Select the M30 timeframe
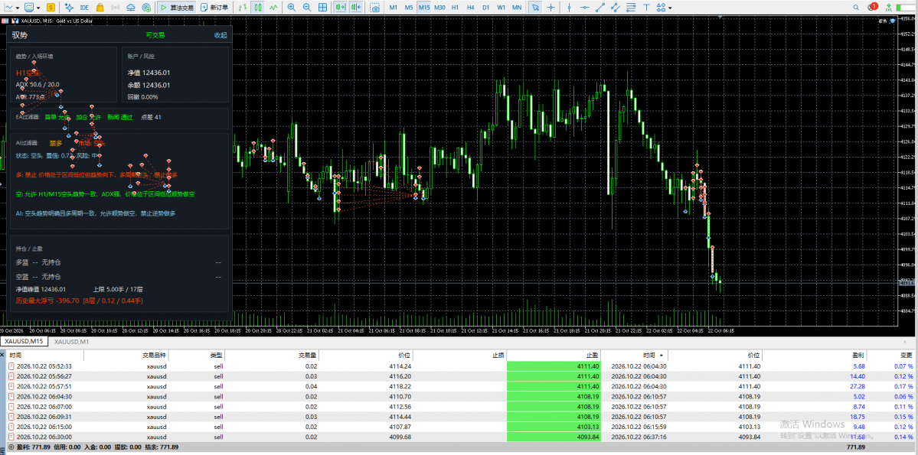 pos(439,8)
